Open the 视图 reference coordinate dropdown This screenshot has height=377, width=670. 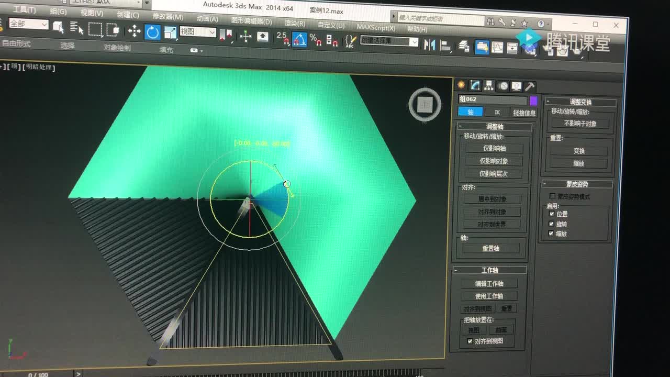point(198,32)
